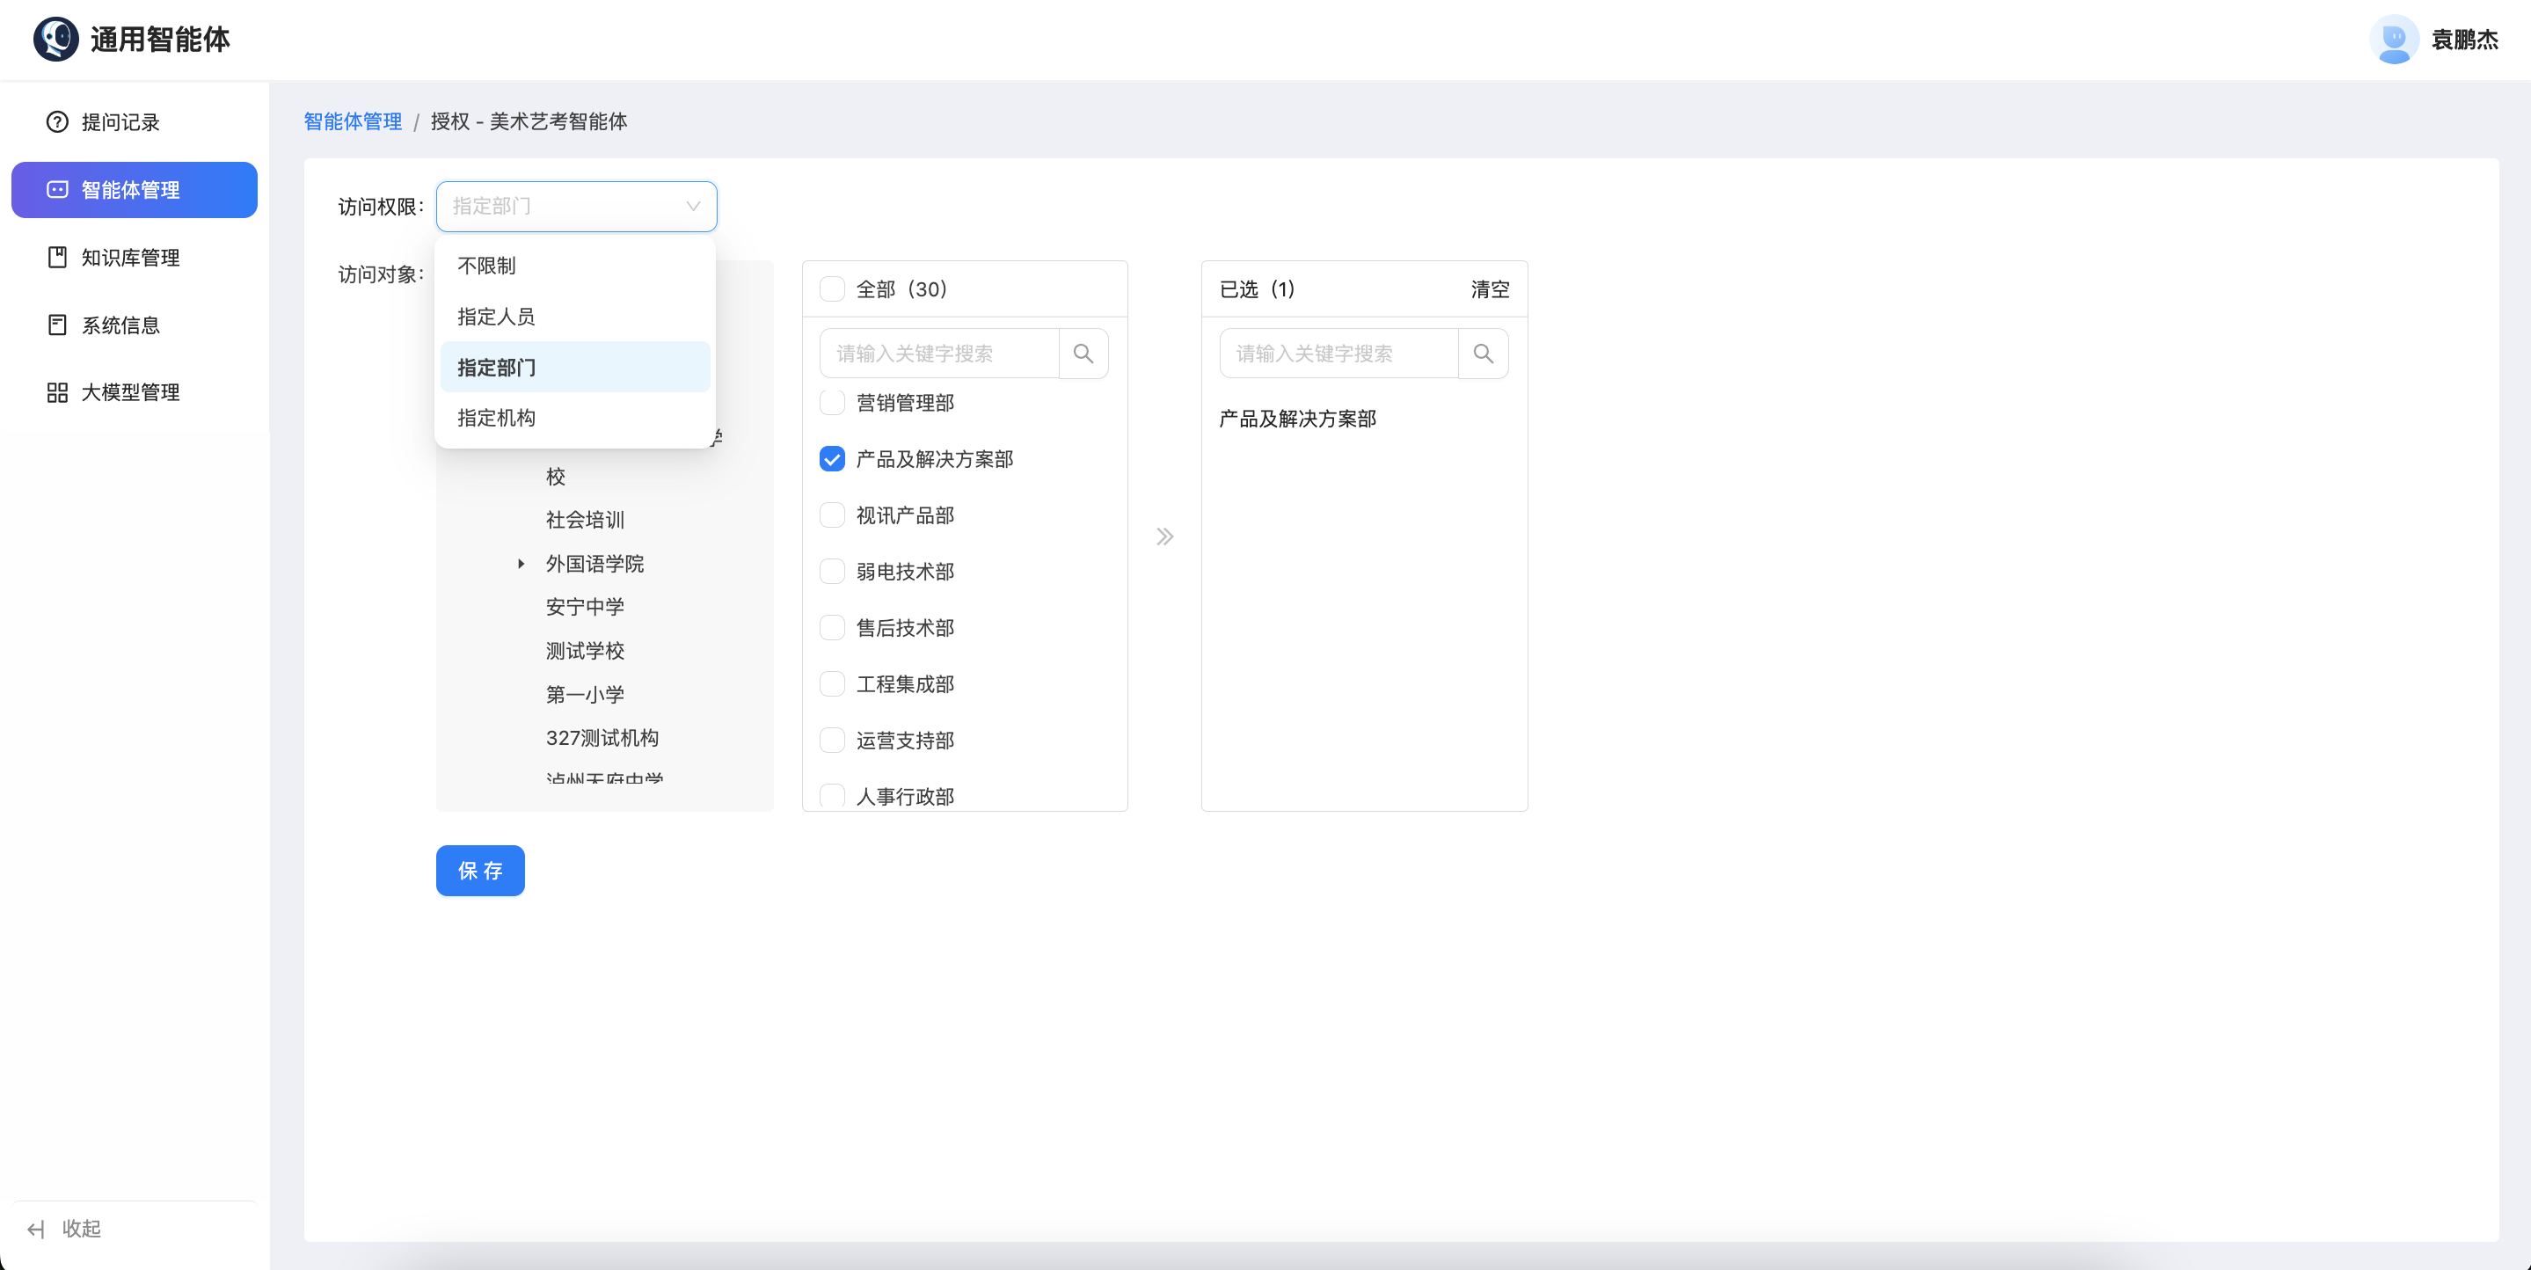This screenshot has width=2531, height=1270.
Task: Click the 通用智能体 logo icon
Action: pos(56,40)
